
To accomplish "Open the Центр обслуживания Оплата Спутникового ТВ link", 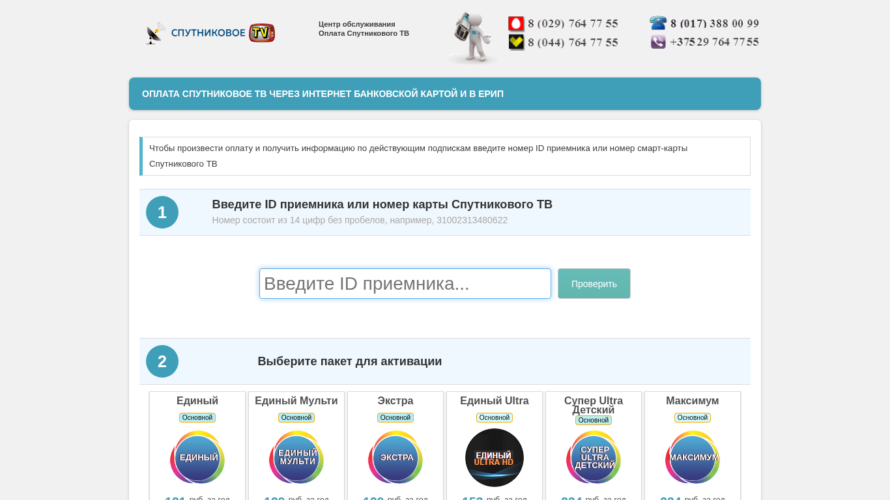I will point(364,29).
